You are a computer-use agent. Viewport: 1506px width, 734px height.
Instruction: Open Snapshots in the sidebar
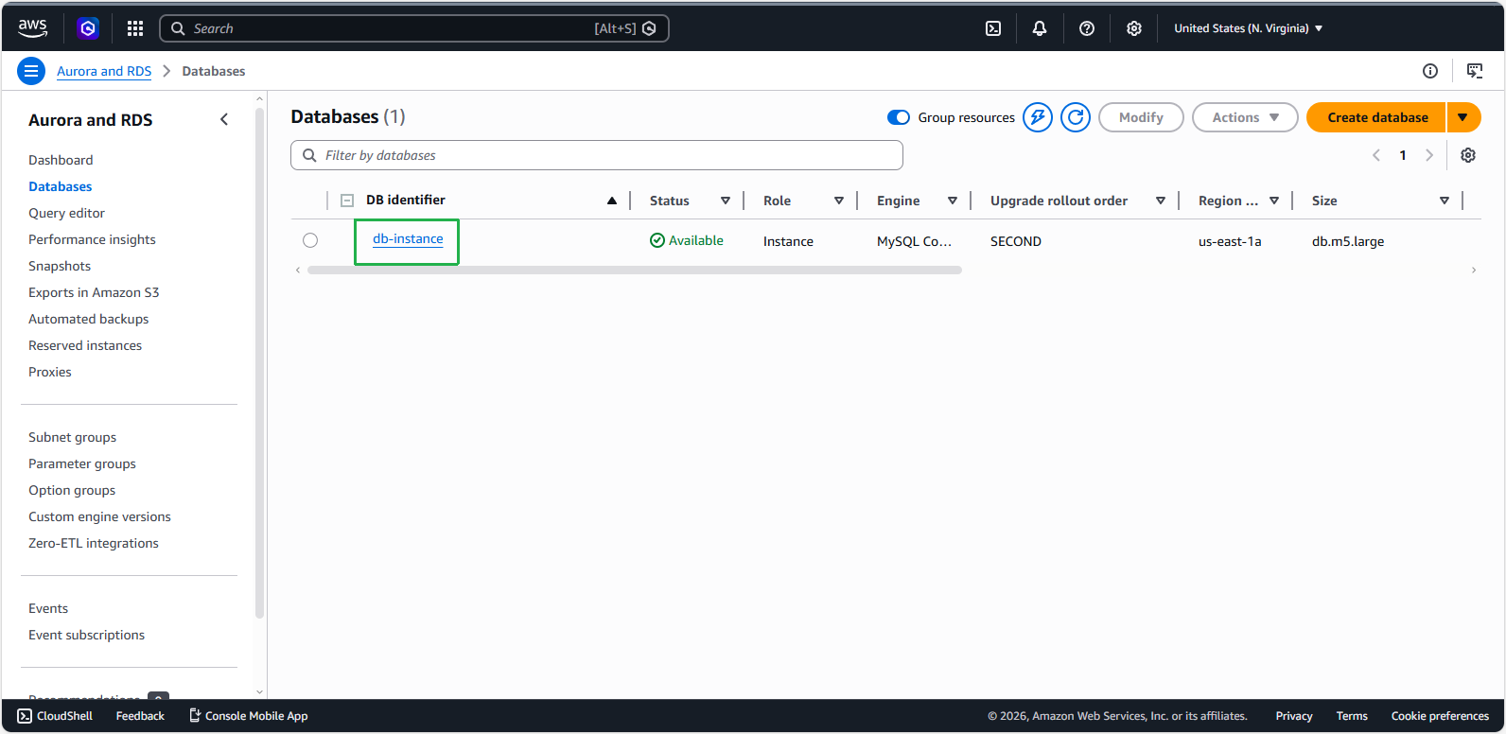(x=60, y=266)
